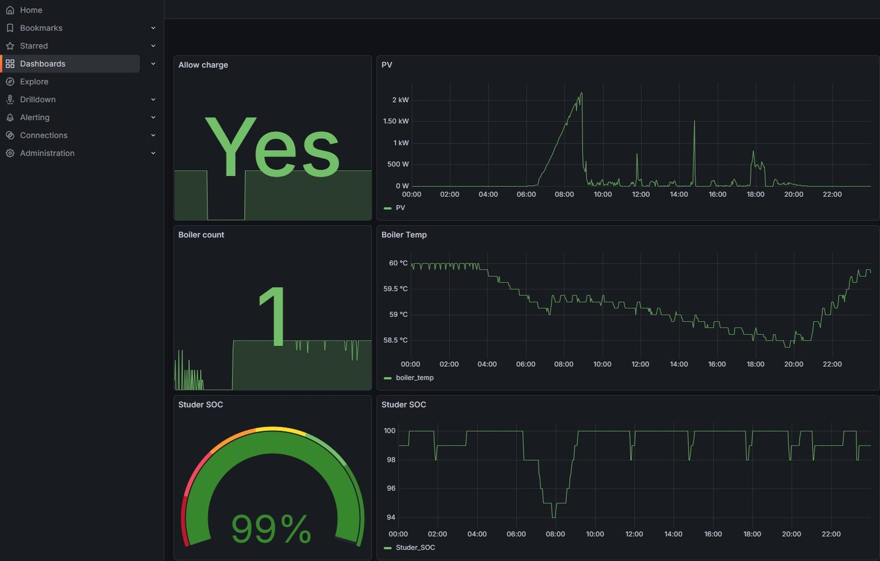Click the Dashboards grid icon
Viewport: 880px width, 561px height.
pyautogui.click(x=10, y=64)
